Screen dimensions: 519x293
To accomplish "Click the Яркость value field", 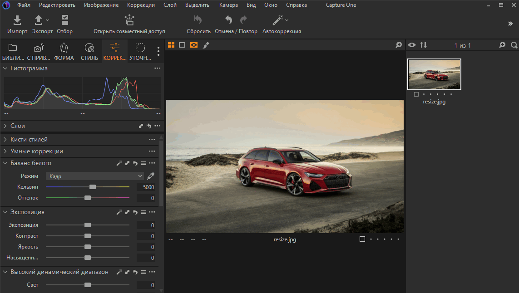I will click(x=146, y=247).
